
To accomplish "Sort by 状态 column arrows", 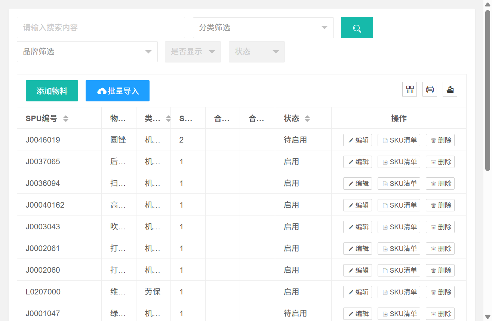I will pyautogui.click(x=307, y=119).
